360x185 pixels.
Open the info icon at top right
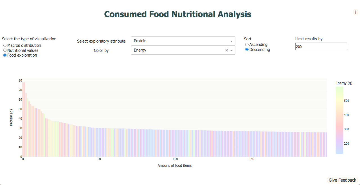point(355,12)
